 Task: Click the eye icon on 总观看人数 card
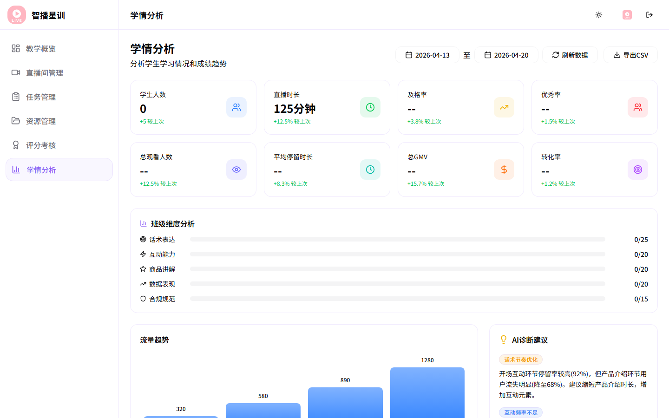(236, 170)
